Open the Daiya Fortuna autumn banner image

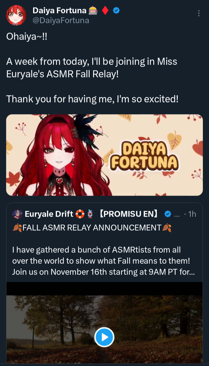click(105, 155)
